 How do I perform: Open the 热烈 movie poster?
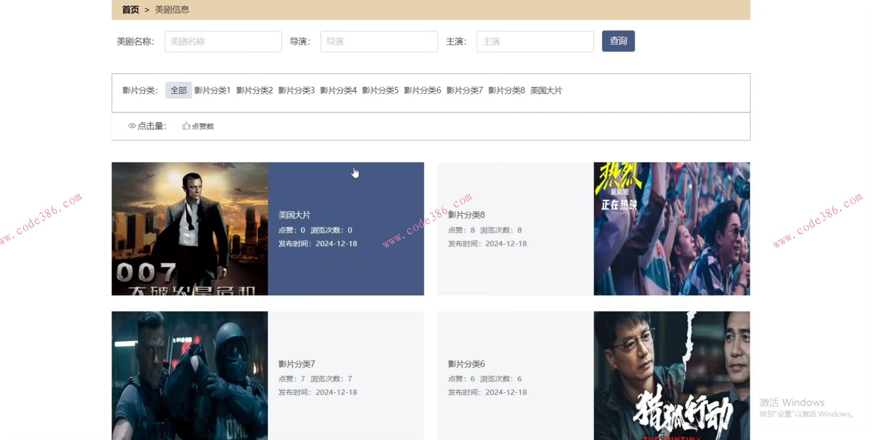point(671,229)
